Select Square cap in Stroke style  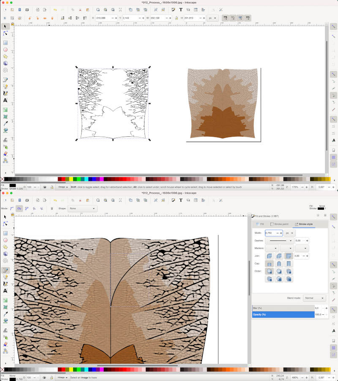(x=289, y=264)
